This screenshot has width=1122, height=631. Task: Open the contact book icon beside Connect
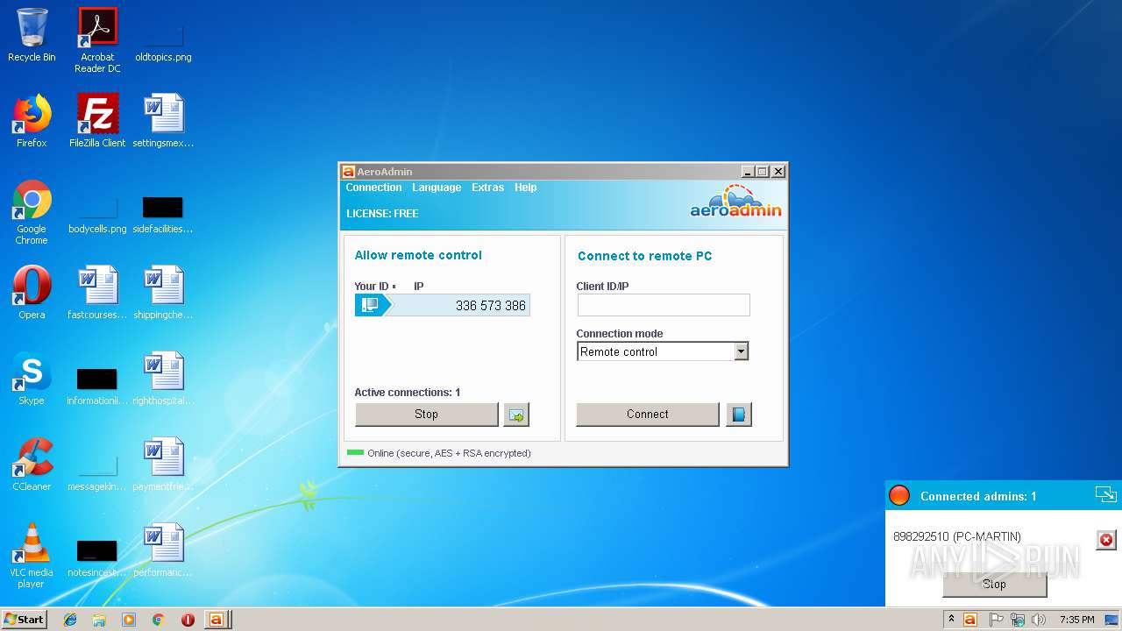[739, 415]
